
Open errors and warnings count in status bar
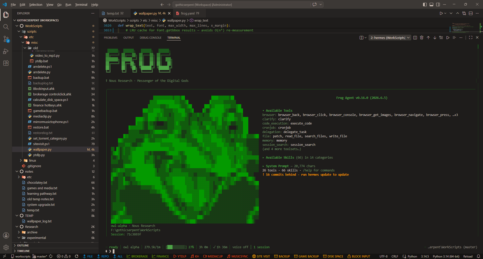pyautogui.click(x=64, y=256)
